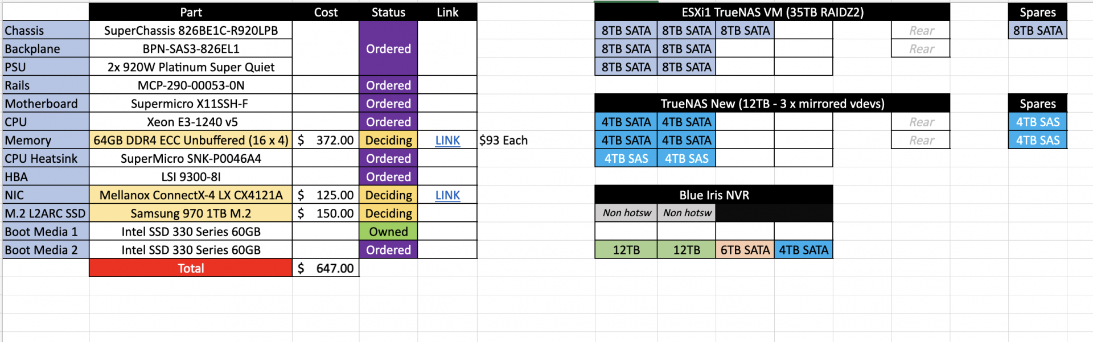Select the Deciding status for M.2 L2ARC SSD
The width and height of the screenshot is (1093, 342).
click(388, 213)
